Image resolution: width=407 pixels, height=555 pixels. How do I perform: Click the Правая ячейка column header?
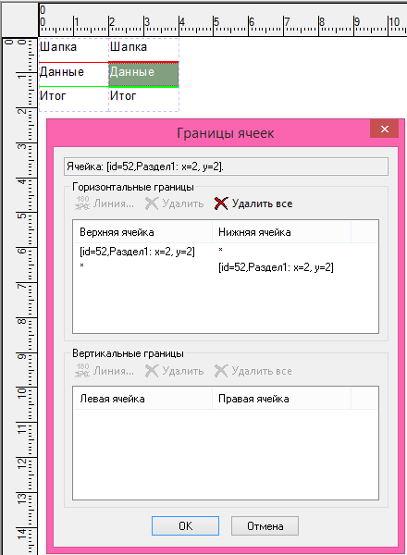[x=281, y=399]
